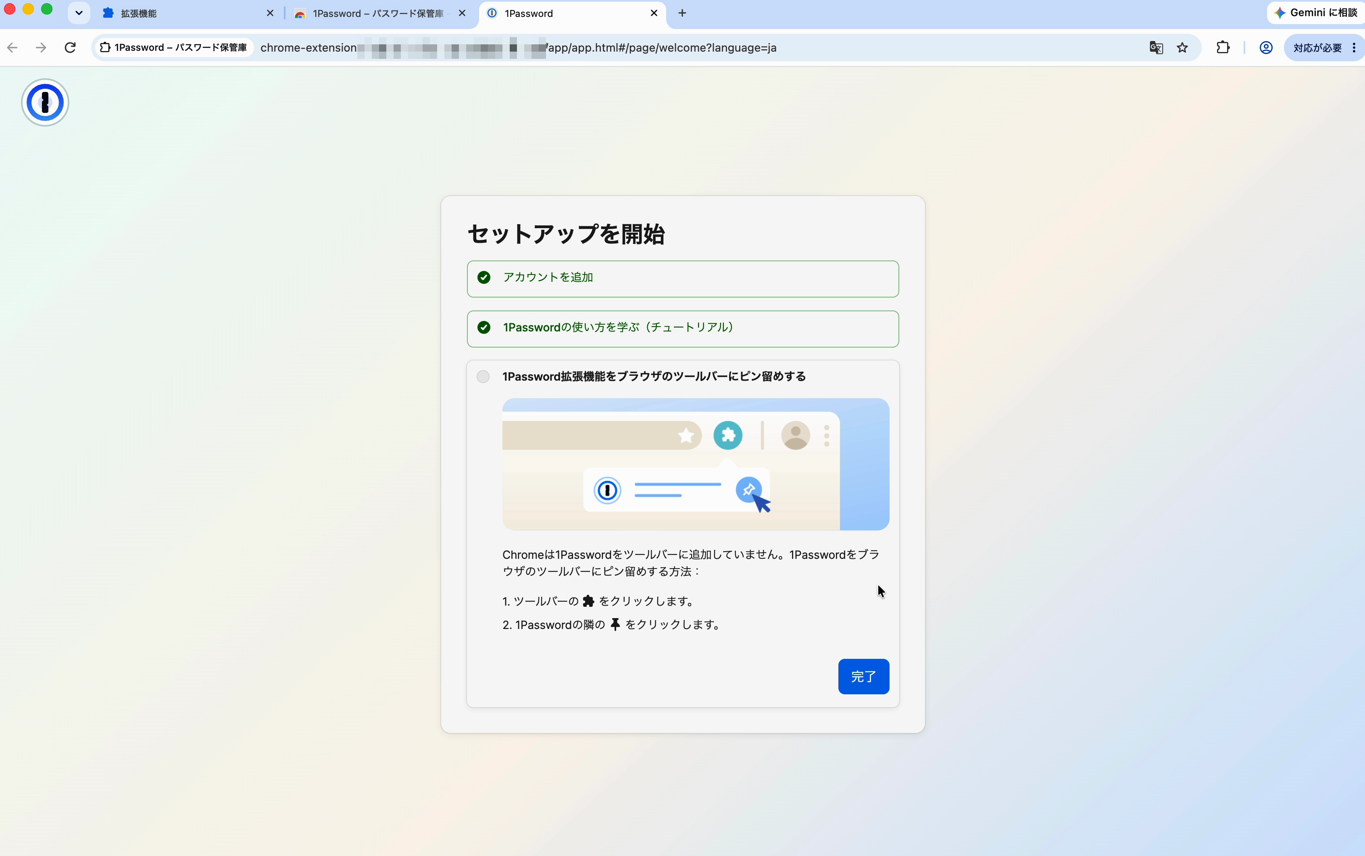This screenshot has width=1365, height=856.
Task: Click the teal puzzle icon in illustration
Action: tap(727, 435)
